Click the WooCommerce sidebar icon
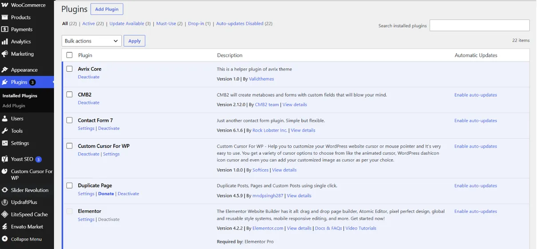The width and height of the screenshot is (537, 249). (x=5, y=5)
